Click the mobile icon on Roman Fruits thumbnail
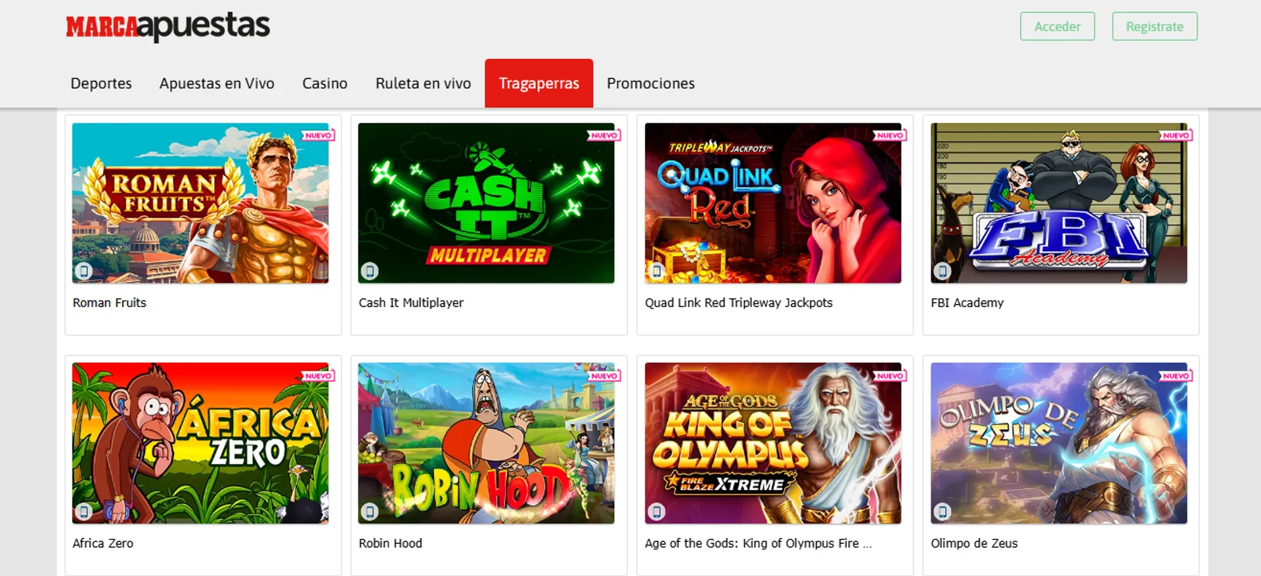 pyautogui.click(x=83, y=270)
